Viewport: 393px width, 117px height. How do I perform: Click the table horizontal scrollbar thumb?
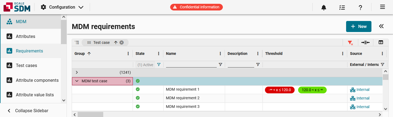tap(90, 115)
